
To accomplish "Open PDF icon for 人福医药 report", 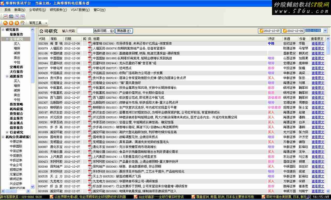I will pos(90,48).
